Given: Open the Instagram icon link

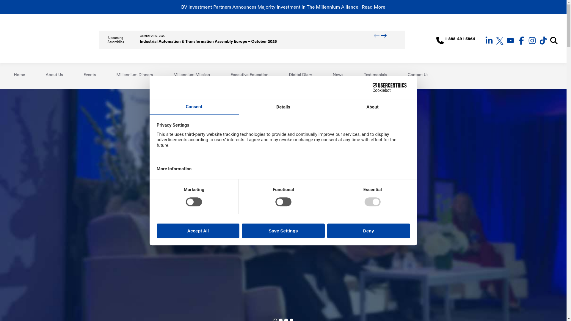Looking at the screenshot, I should [x=532, y=40].
